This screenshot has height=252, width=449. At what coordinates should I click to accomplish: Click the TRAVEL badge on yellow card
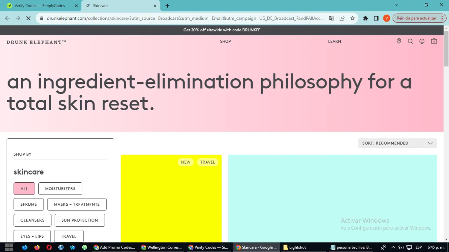[x=208, y=162]
